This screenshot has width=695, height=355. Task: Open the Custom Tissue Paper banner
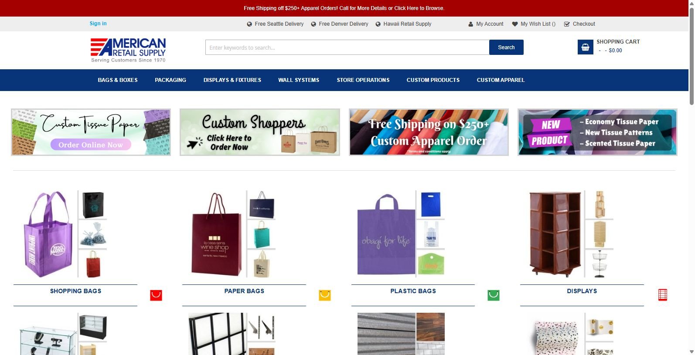91,132
